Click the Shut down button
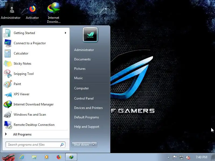The height and width of the screenshot is (161, 215). coord(81,145)
